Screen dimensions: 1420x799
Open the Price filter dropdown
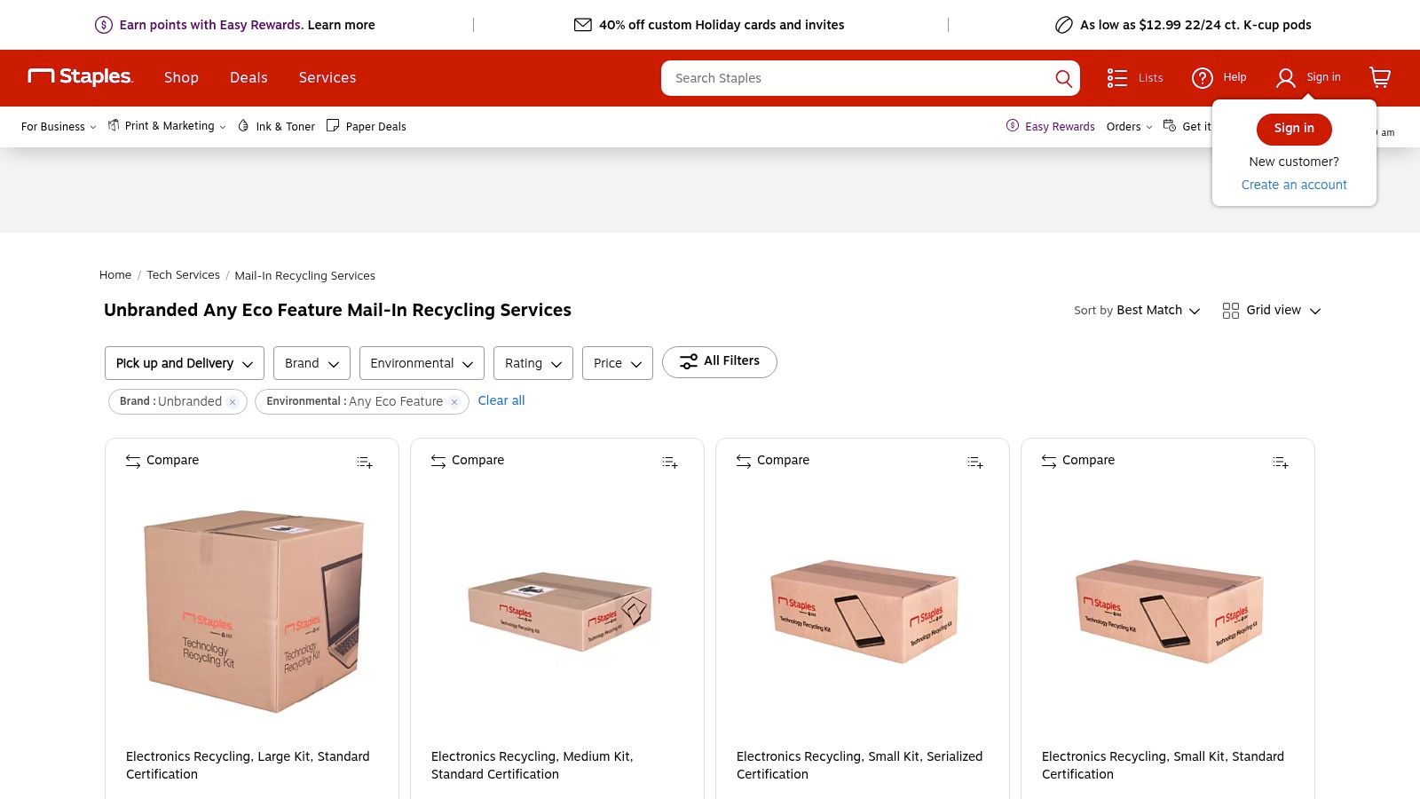[616, 363]
